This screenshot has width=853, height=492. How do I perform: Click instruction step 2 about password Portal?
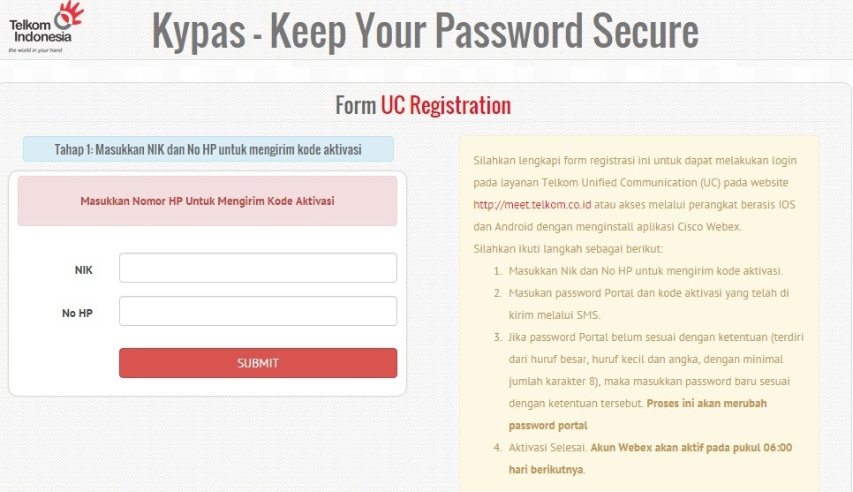[641, 304]
